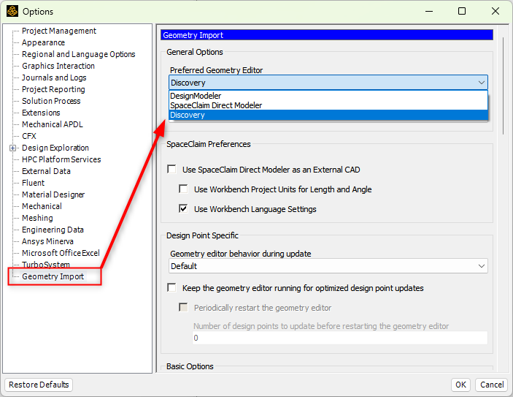Select Project Reporting in the tree
This screenshot has width=513, height=397.
click(53, 89)
